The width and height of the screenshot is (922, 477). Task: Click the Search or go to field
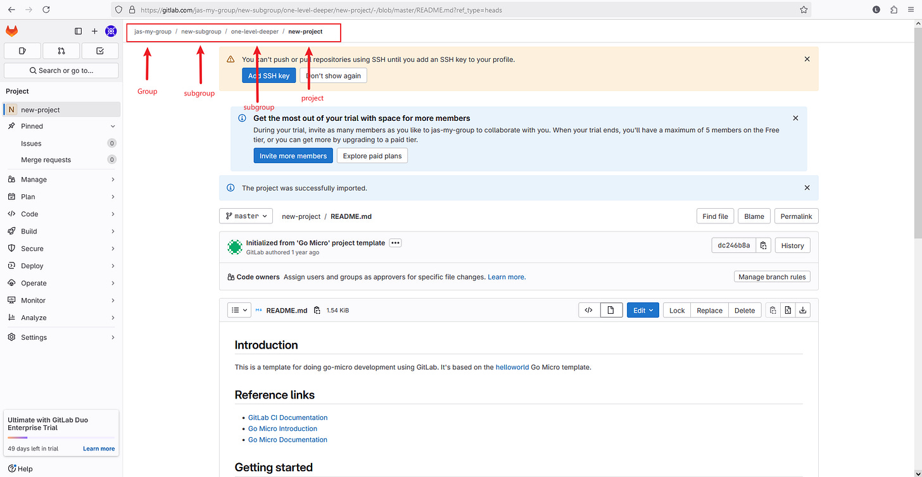coord(61,70)
